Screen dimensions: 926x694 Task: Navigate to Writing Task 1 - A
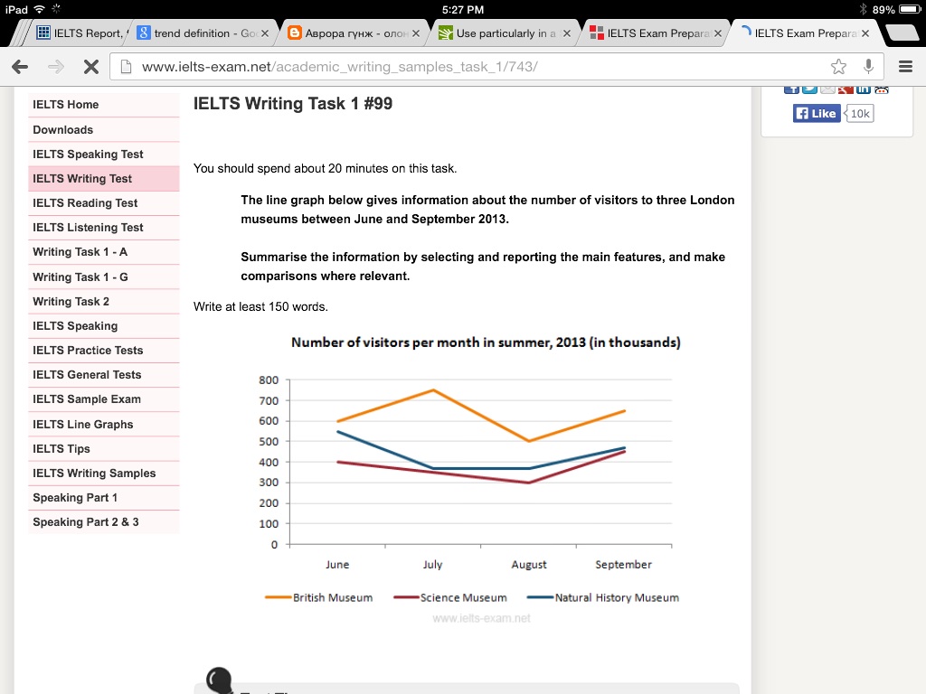(103, 252)
